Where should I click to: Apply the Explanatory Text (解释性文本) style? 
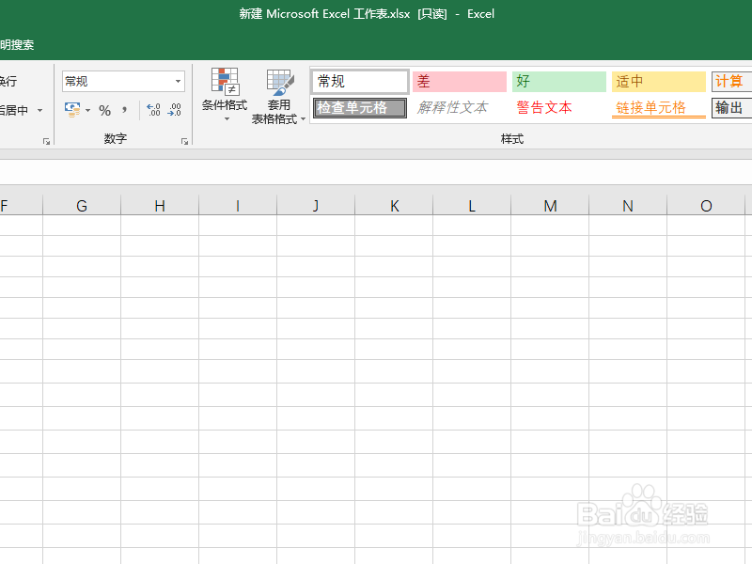460,108
